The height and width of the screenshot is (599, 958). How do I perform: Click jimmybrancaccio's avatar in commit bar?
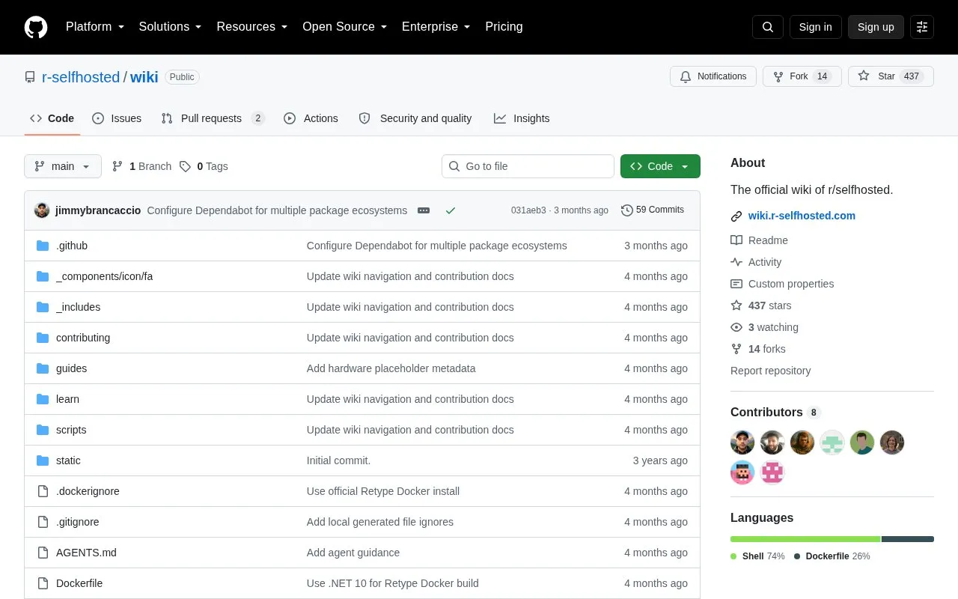pos(42,210)
